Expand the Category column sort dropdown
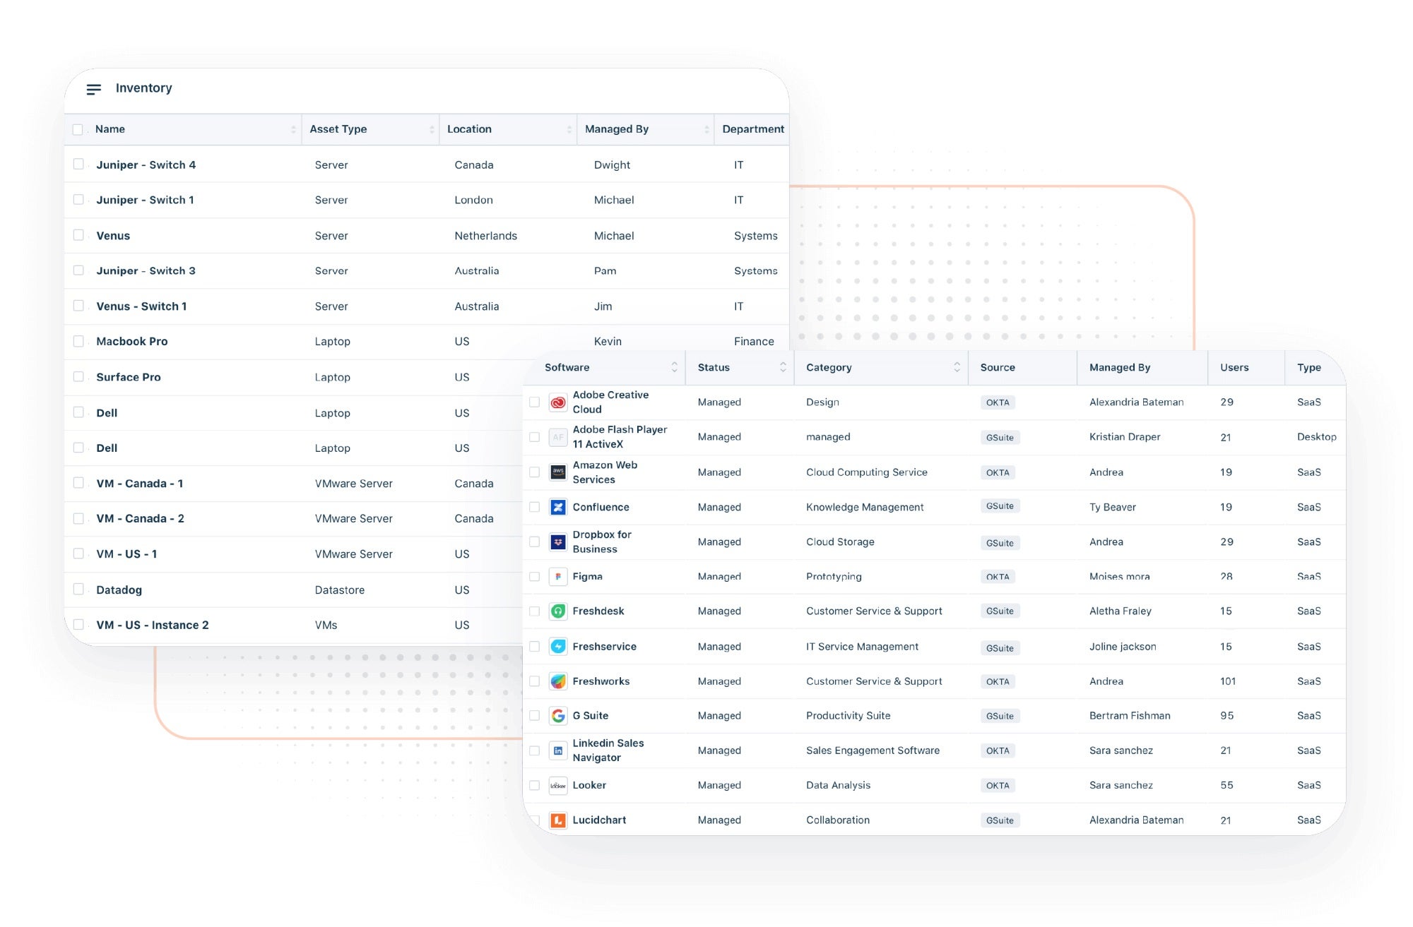The image size is (1413, 927). [x=952, y=369]
